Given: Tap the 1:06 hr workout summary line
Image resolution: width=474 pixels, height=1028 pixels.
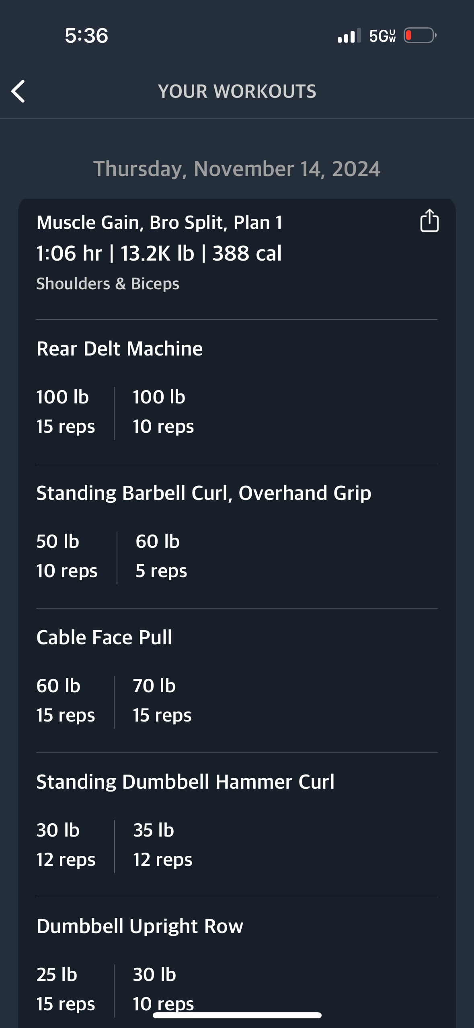Looking at the screenshot, I should click(159, 253).
